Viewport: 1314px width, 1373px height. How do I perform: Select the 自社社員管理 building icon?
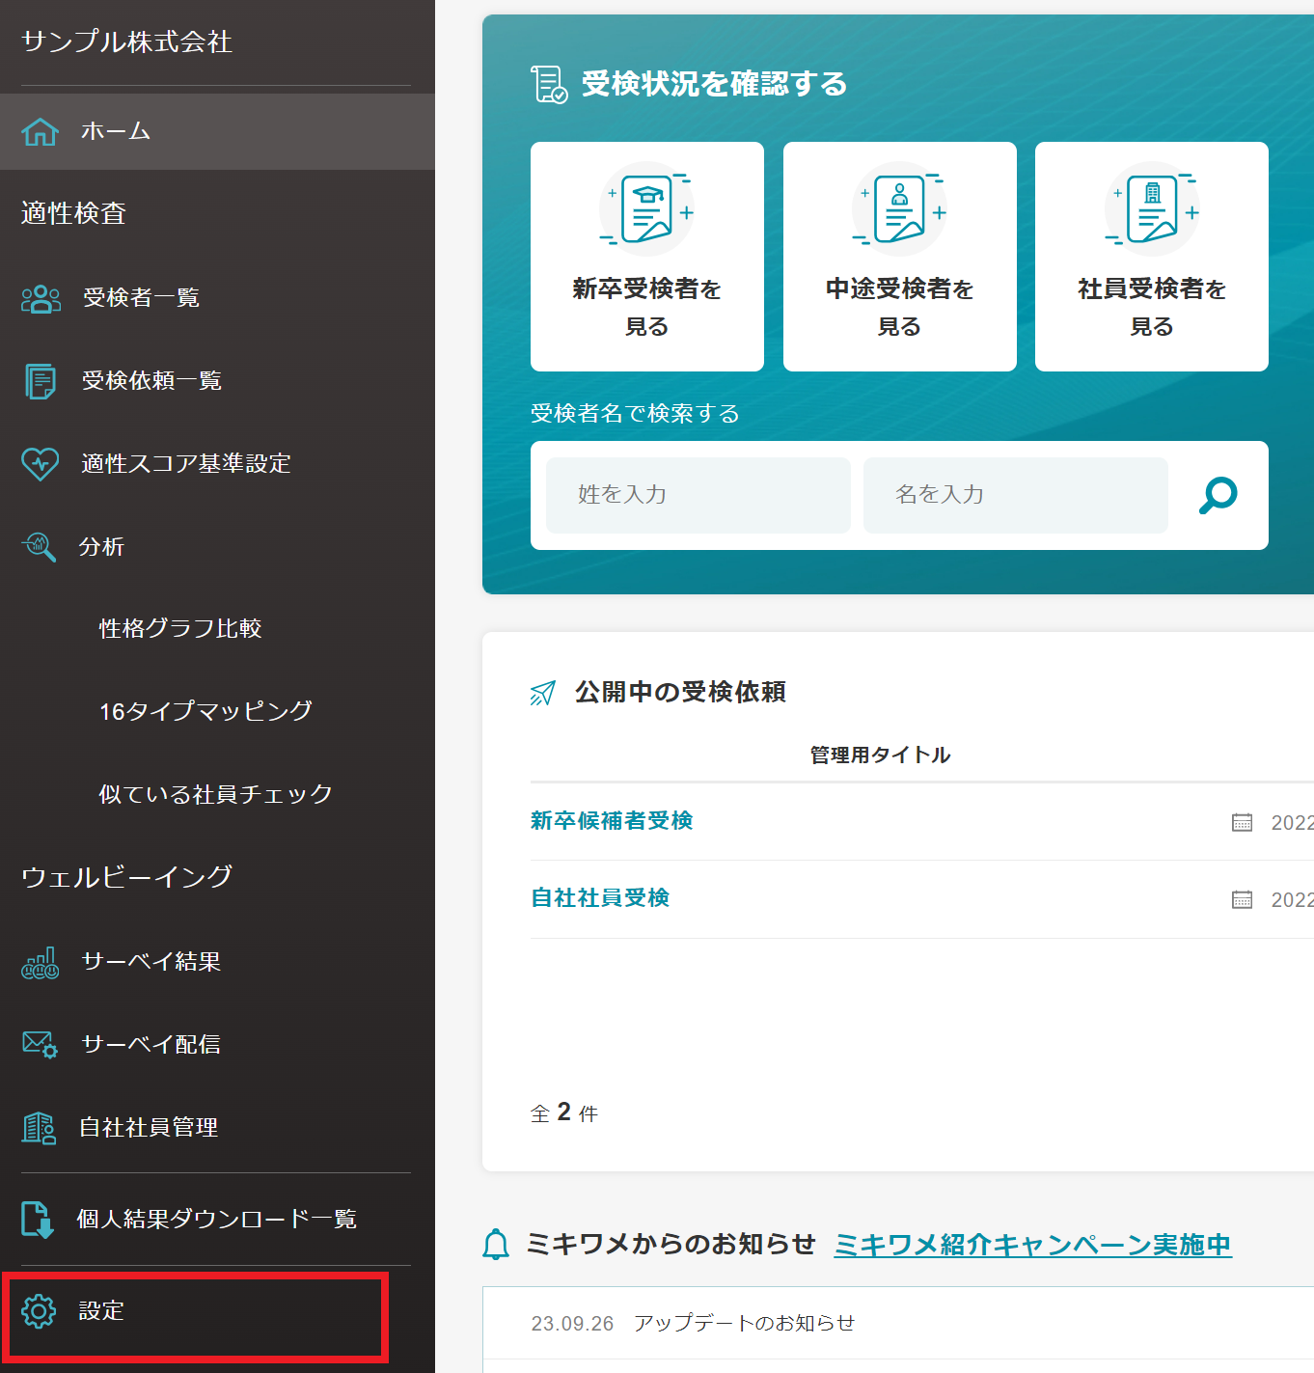tap(39, 1127)
